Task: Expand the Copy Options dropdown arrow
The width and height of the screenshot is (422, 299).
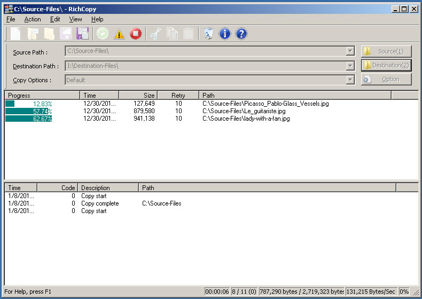Action: coord(350,80)
